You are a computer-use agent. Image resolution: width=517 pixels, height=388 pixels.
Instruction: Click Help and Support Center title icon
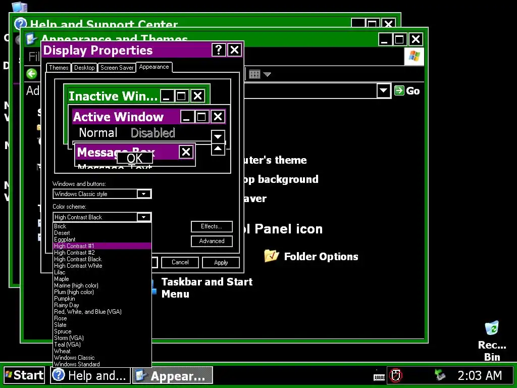click(x=20, y=24)
